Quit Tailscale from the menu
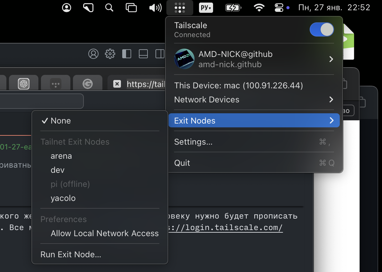 pos(182,163)
